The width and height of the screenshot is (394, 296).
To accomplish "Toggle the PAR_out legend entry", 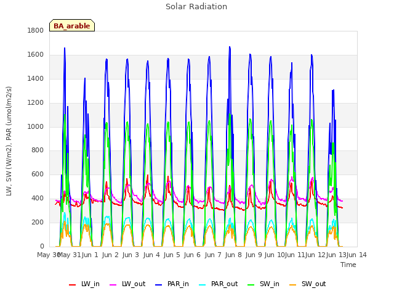I will [219, 284].
